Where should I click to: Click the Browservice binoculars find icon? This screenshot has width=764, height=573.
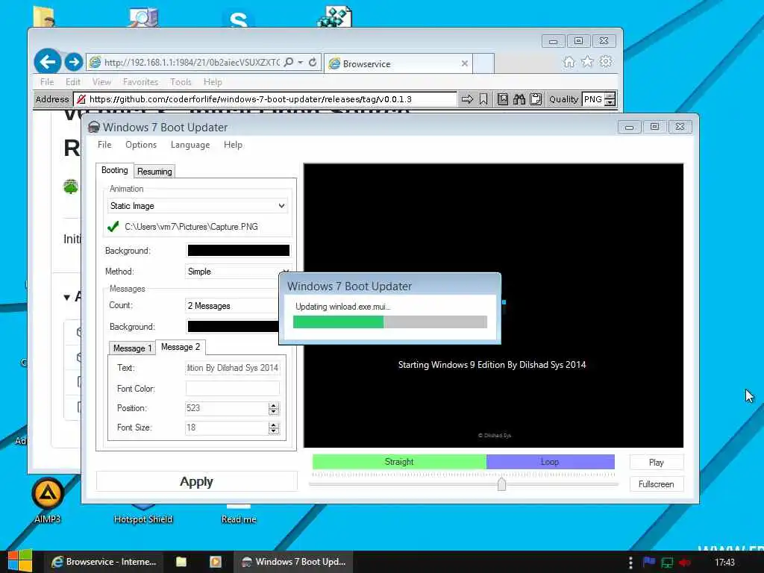coord(519,99)
